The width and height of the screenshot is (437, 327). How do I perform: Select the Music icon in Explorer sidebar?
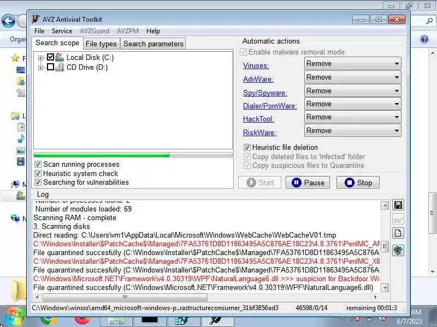point(21,138)
